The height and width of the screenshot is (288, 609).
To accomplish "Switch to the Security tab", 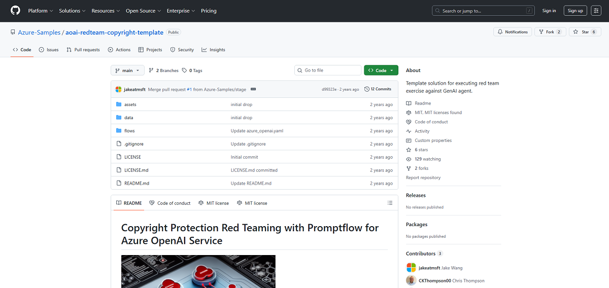I will [182, 50].
